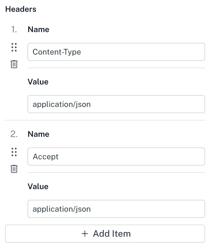The width and height of the screenshot is (209, 246).
Task: Click the item number "2." marker
Action: [x=14, y=134]
